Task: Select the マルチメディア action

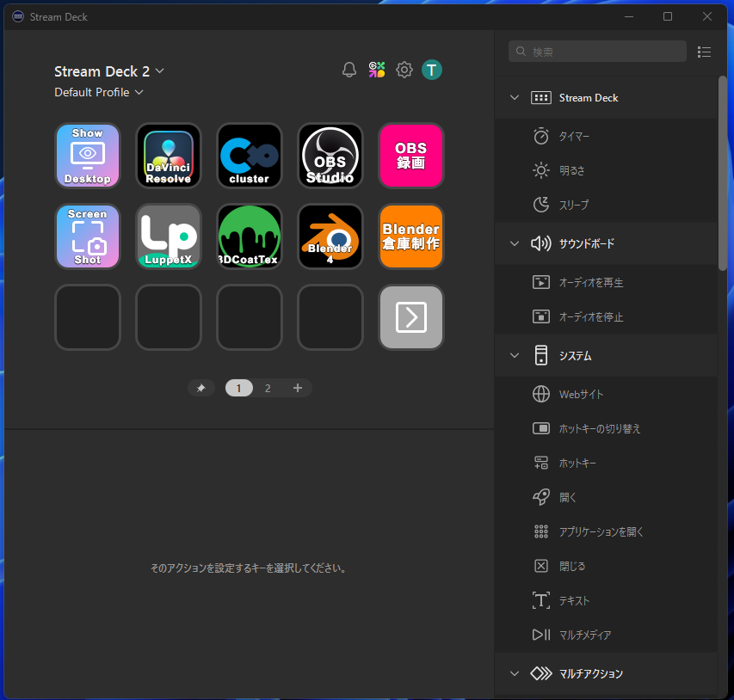Action: pos(606,635)
